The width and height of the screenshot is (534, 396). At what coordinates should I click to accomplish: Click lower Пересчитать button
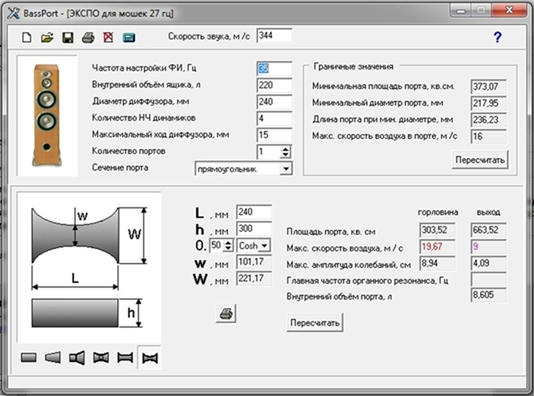315,323
